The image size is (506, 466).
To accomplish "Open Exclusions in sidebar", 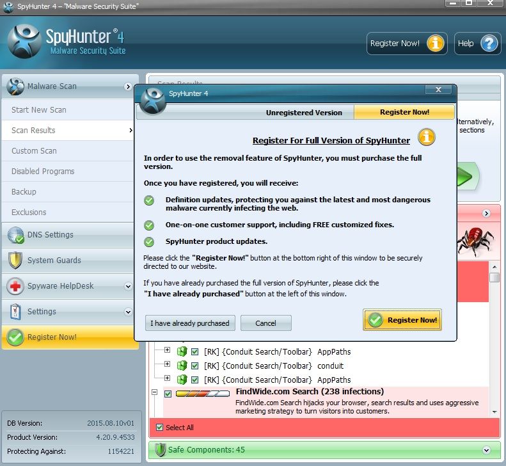I will (x=68, y=212).
